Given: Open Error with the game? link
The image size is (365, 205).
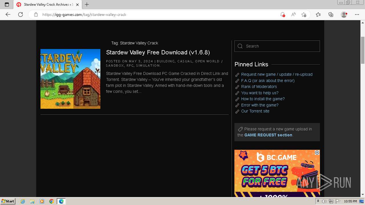Looking at the screenshot, I should pyautogui.click(x=260, y=105).
